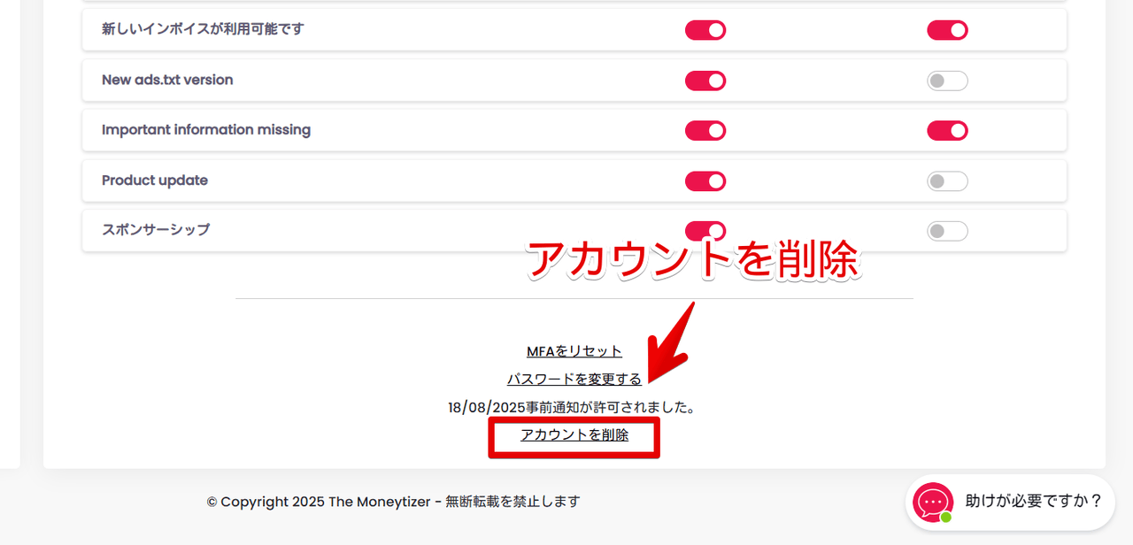The width and height of the screenshot is (1133, 545).
Task: Click the 助けが必要ですか？ label
Action: point(1034,502)
